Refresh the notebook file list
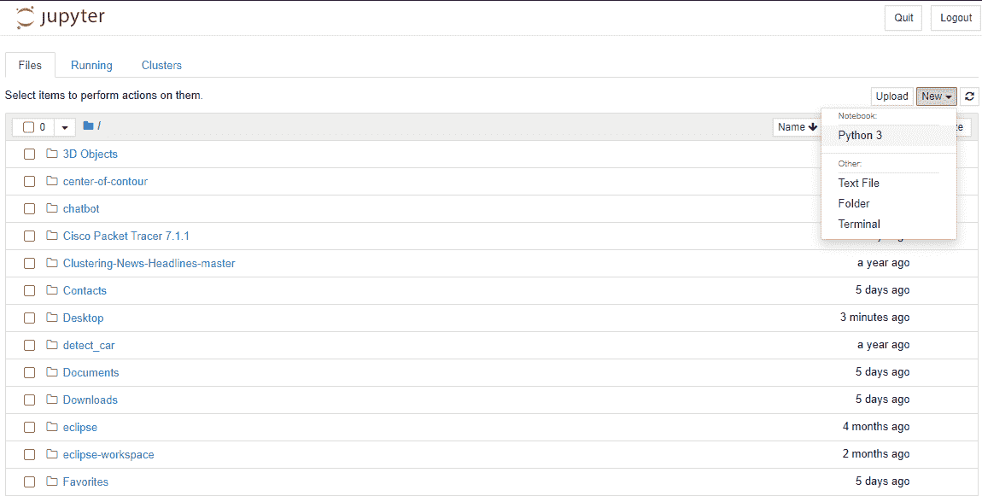The width and height of the screenshot is (982, 496). [x=969, y=96]
